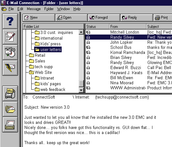Click the Forward toolbar button

click(104, 18)
